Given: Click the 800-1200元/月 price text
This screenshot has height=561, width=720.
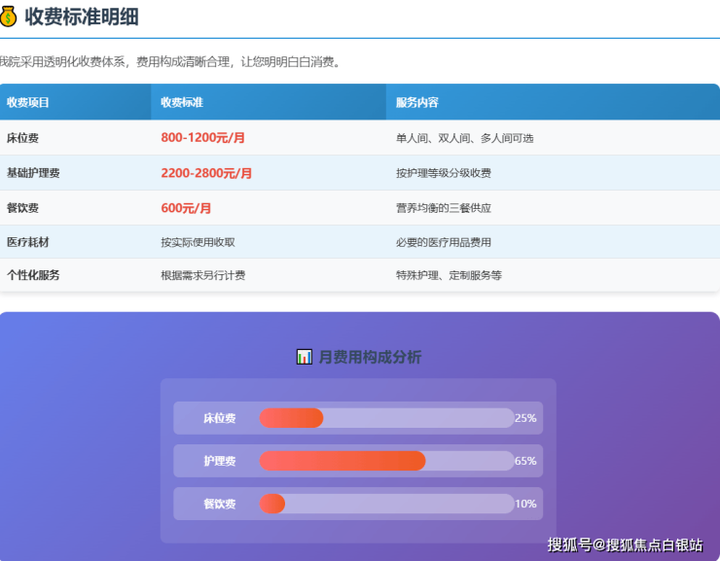Looking at the screenshot, I should pyautogui.click(x=202, y=138).
